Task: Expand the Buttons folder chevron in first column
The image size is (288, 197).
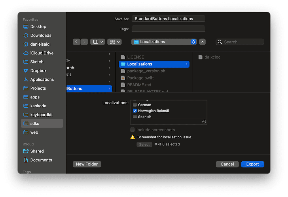Action: coord(109,89)
